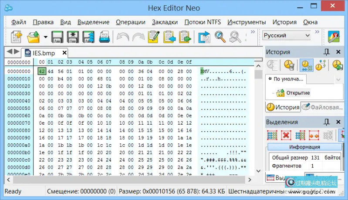Click the Информация header button
This screenshot has height=200, width=348.
click(x=304, y=147)
